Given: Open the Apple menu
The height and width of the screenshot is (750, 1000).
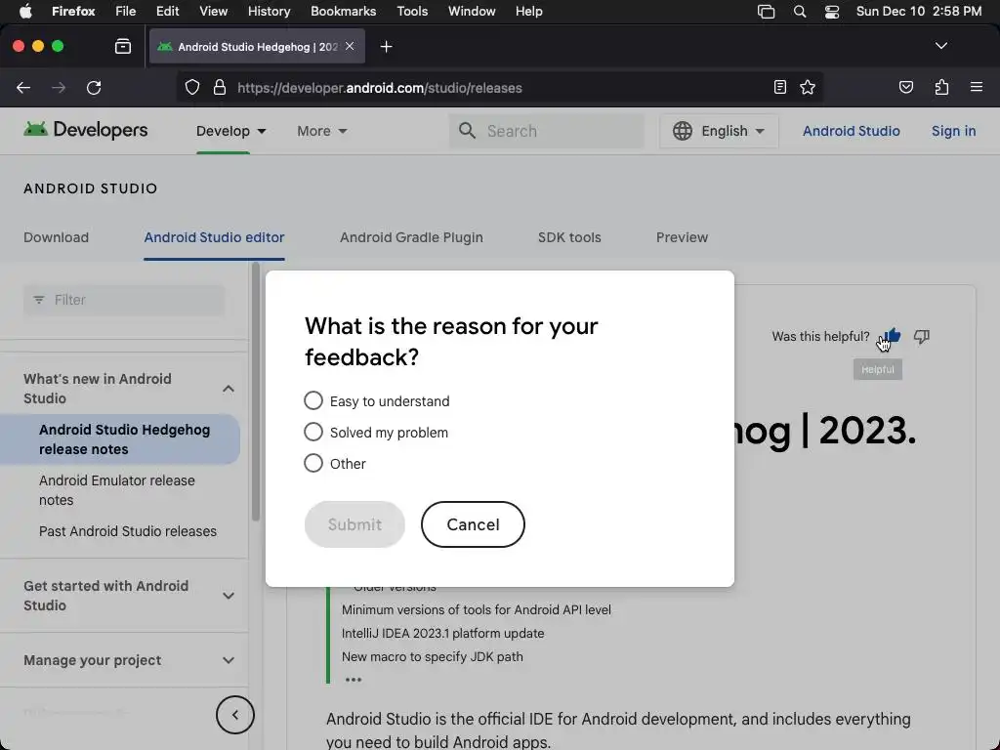Looking at the screenshot, I should tap(25, 11).
